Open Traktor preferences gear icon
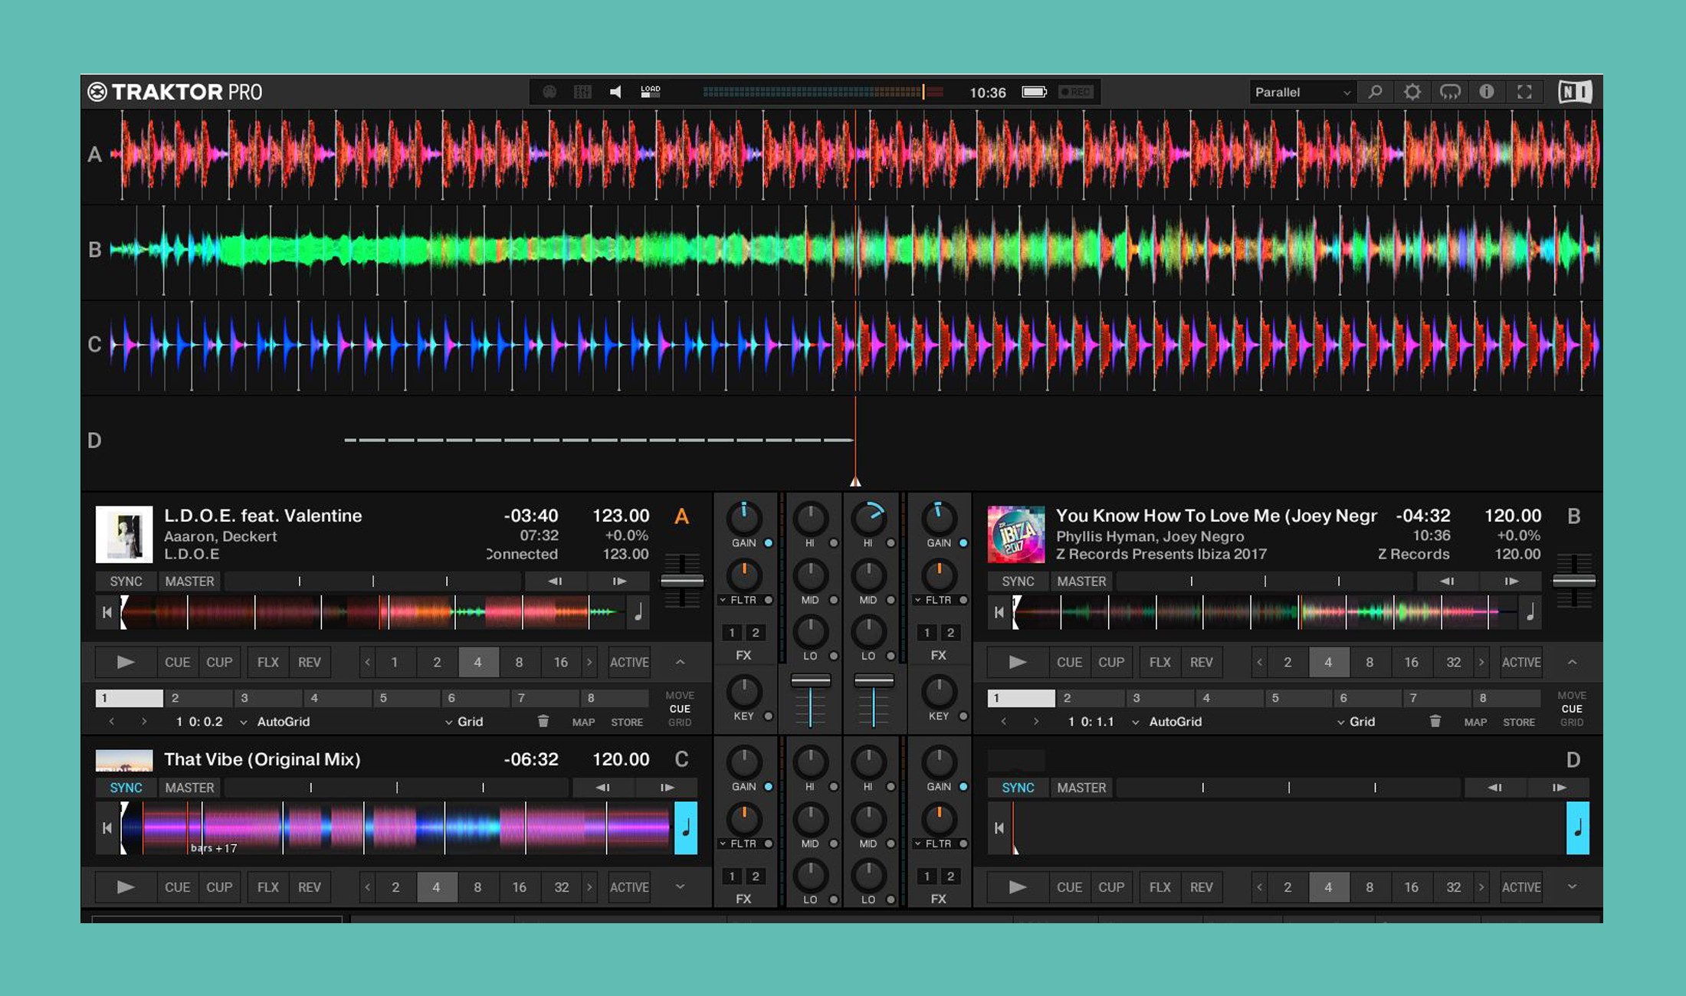1686x996 pixels. coord(1412,92)
